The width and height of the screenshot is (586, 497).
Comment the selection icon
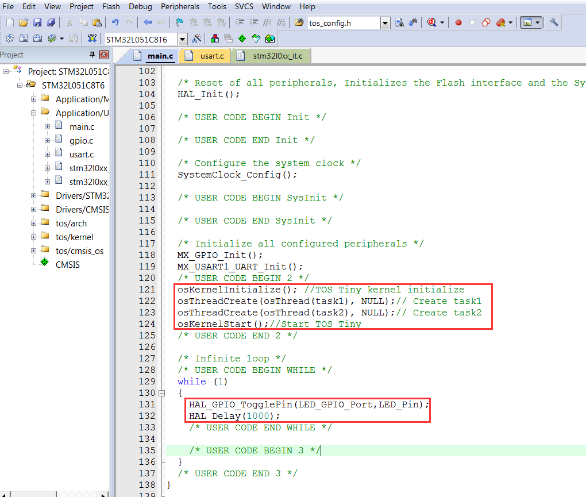click(267, 23)
